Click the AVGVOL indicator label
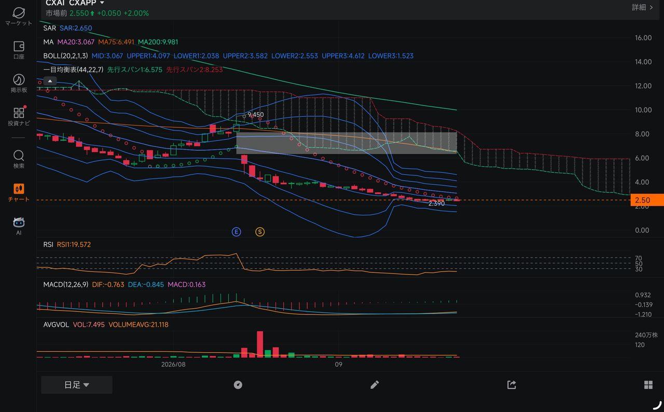This screenshot has height=412, width=664. point(57,325)
